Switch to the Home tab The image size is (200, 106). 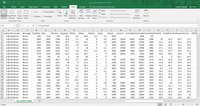[x=14, y=7]
